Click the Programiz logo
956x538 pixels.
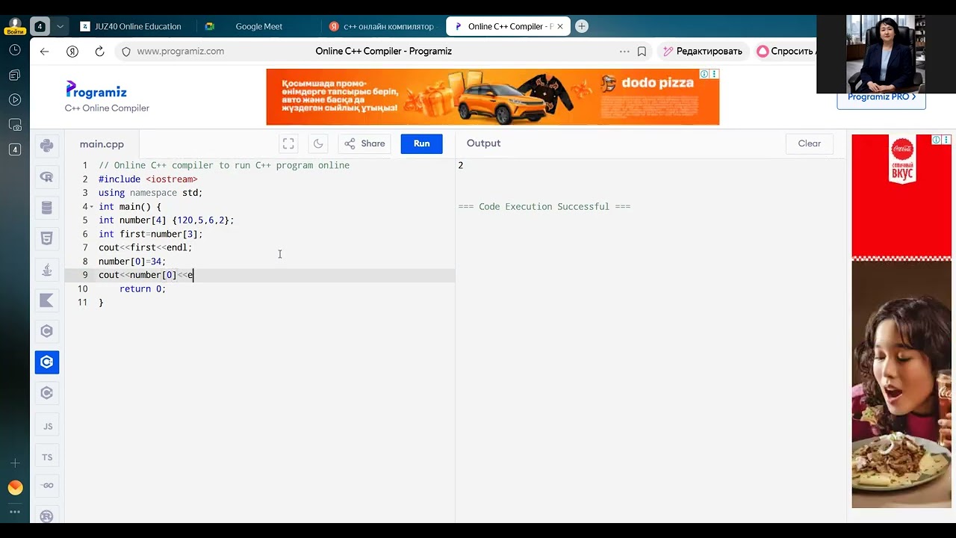tap(96, 90)
